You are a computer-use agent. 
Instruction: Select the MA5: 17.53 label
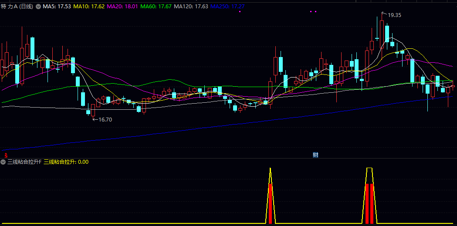point(57,7)
